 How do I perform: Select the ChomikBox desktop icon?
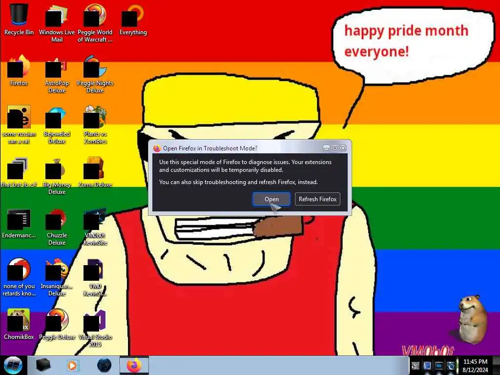pos(19,324)
